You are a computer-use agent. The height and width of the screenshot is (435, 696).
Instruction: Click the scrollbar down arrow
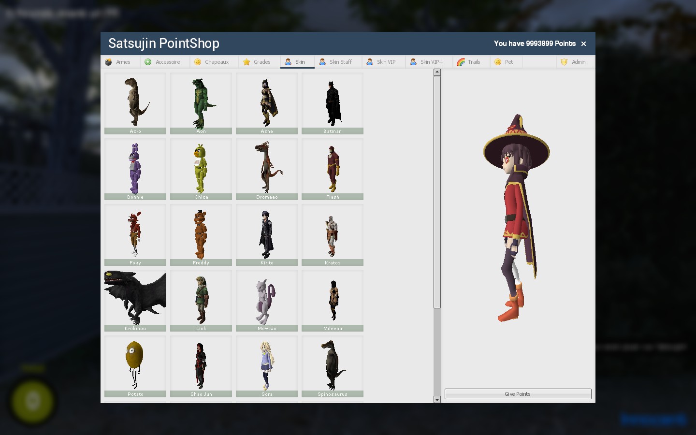coord(437,400)
